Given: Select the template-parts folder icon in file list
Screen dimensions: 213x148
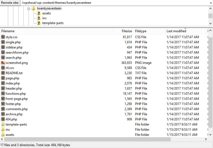Looking at the screenshot, I should [3, 124].
